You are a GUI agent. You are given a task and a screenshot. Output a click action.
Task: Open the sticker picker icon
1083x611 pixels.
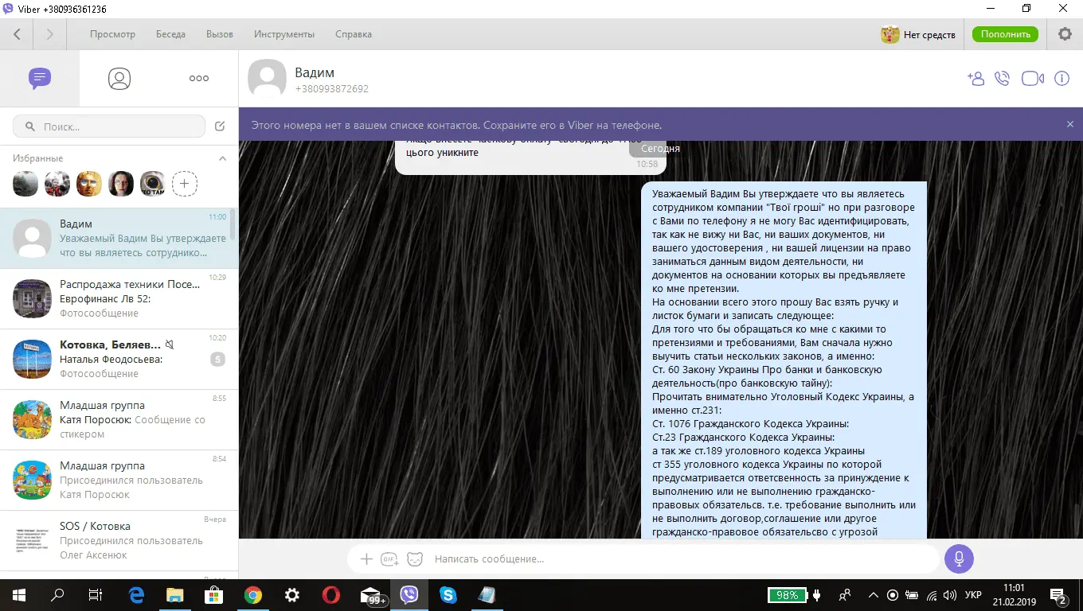click(415, 559)
